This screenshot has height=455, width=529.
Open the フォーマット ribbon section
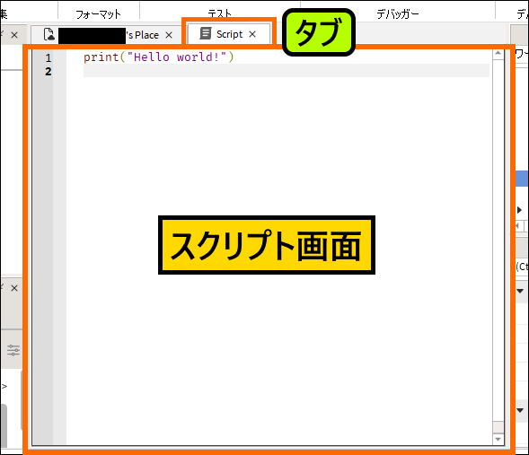(98, 14)
